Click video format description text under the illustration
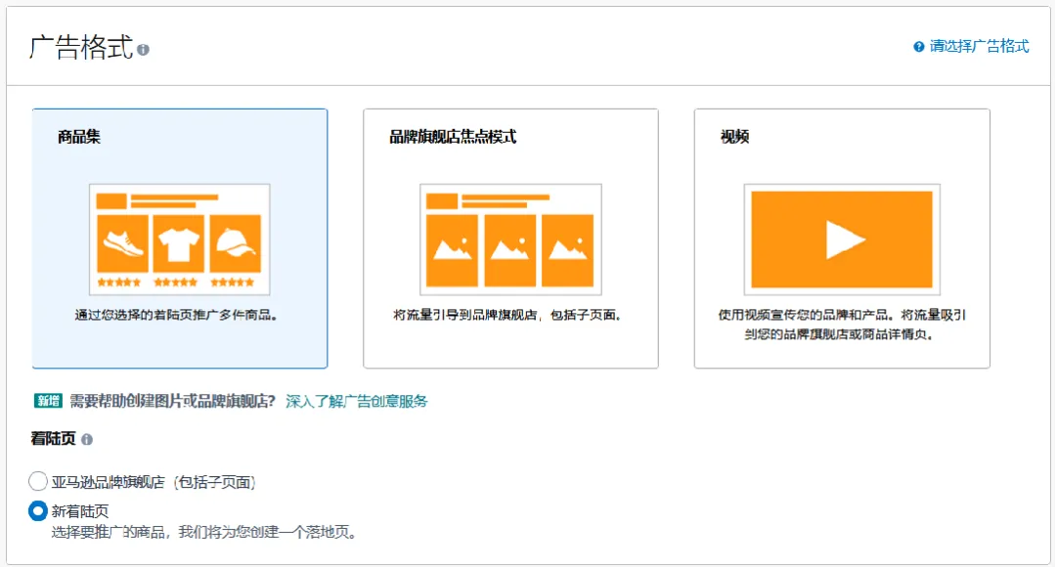 841,325
